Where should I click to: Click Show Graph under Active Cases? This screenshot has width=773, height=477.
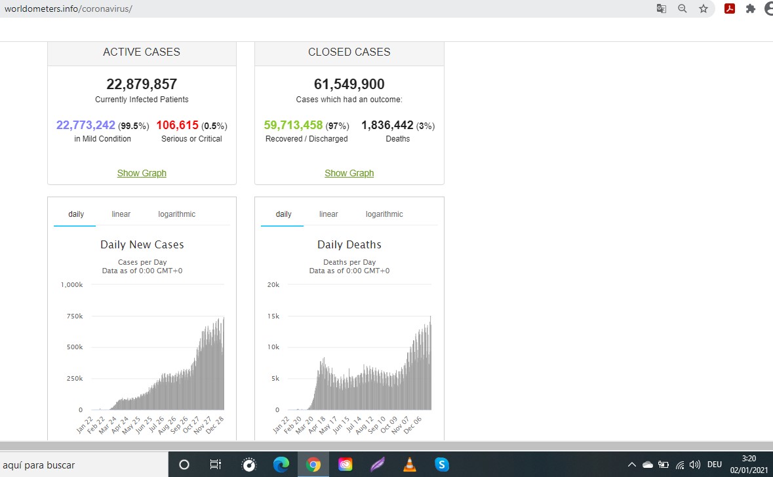[142, 173]
